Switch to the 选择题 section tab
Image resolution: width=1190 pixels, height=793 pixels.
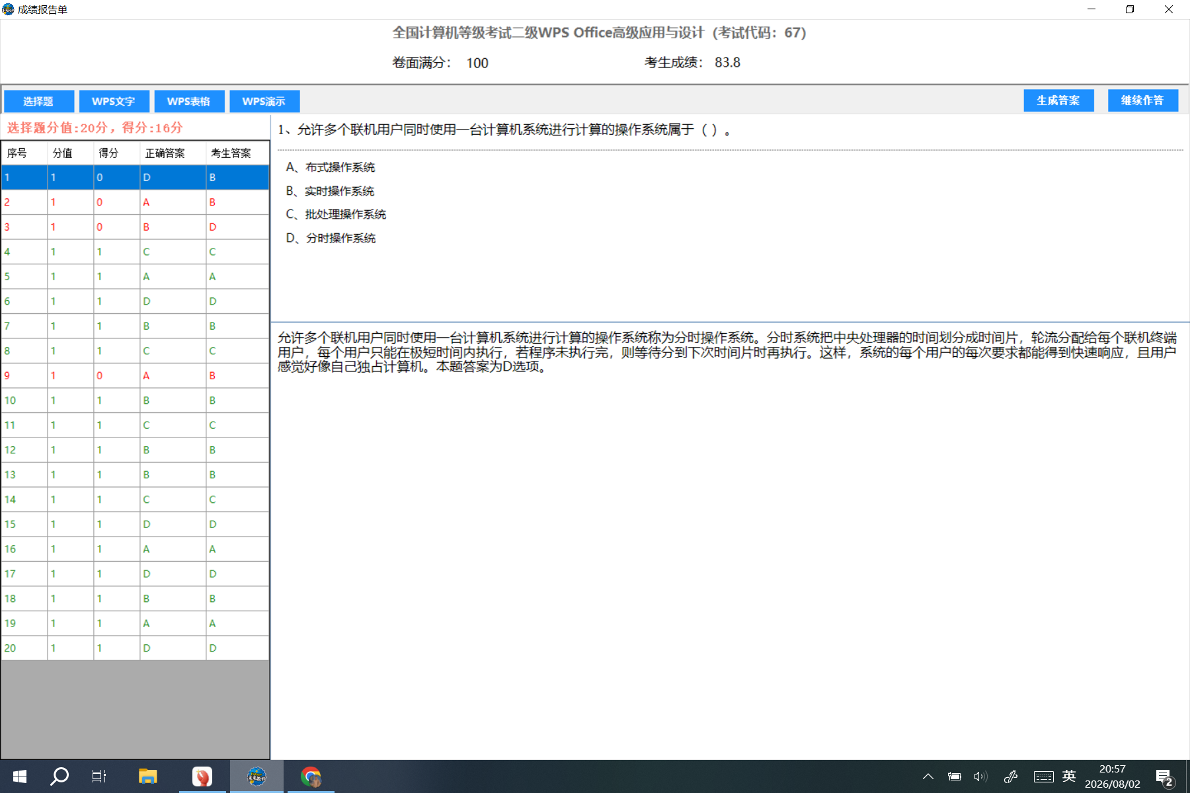[38, 101]
